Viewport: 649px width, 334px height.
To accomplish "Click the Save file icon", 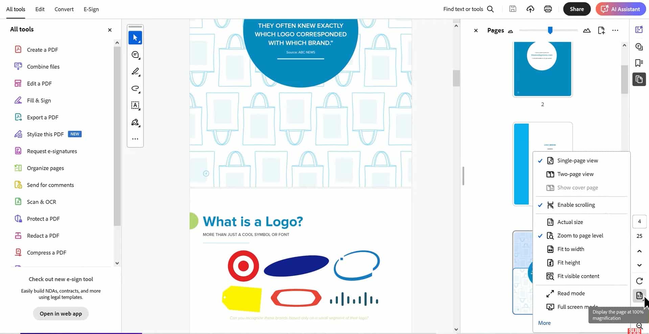I will click(x=512, y=9).
